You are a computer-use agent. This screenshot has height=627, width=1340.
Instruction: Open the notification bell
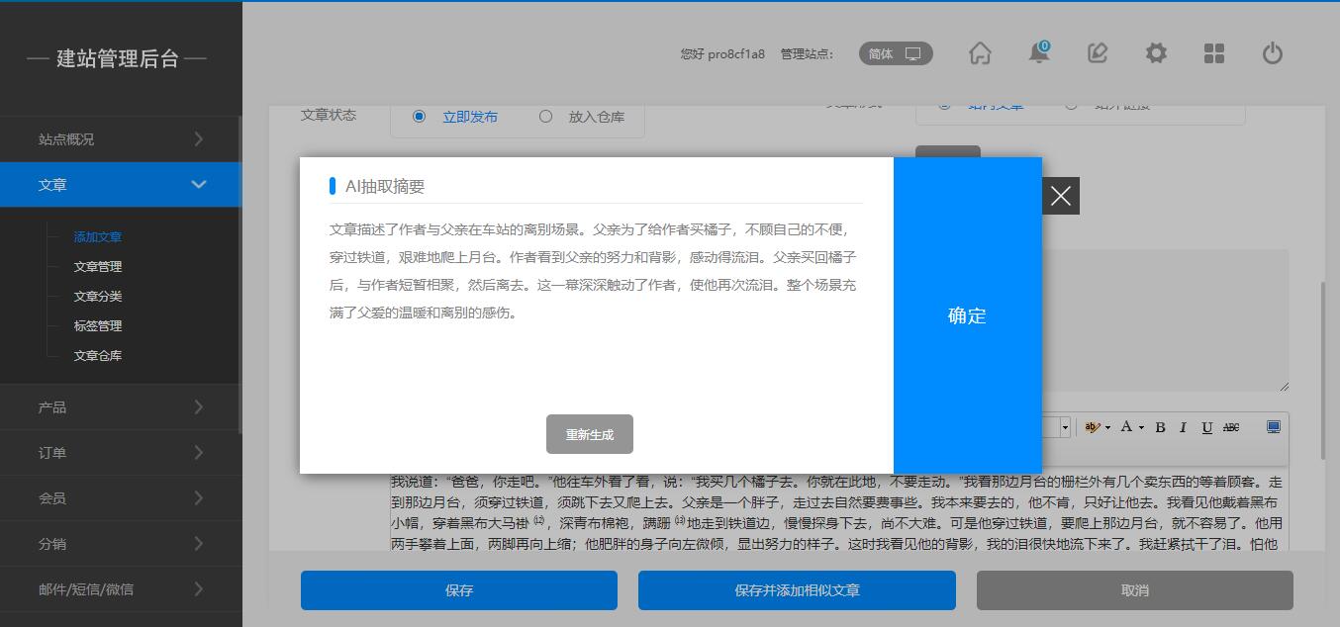(1038, 53)
